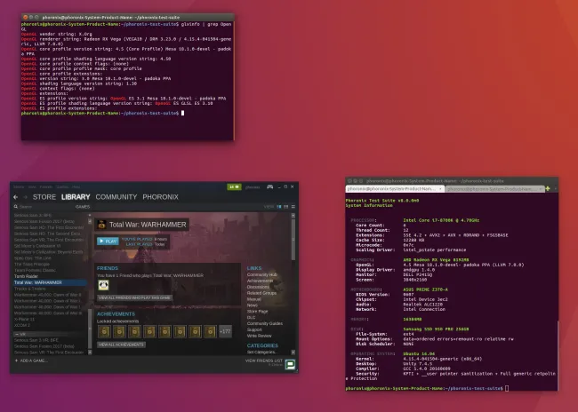This screenshot has height=412, width=578.
Task: Add a new terminal tab with green plus
Action: tap(548, 188)
